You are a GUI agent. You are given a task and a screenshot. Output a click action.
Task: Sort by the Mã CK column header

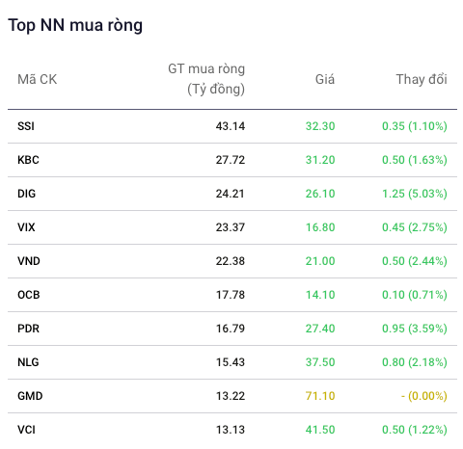click(37, 79)
